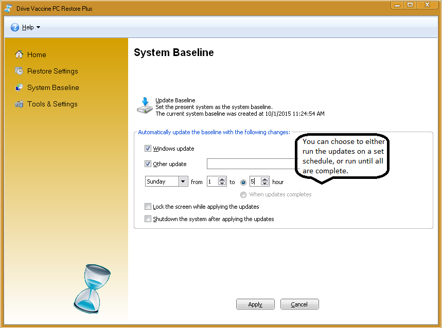Decrease the 'from' hour stepper
Viewport: 442px width, 328px height.
tap(222, 184)
